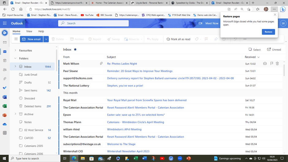Open more apps in the app rail

point(5,133)
